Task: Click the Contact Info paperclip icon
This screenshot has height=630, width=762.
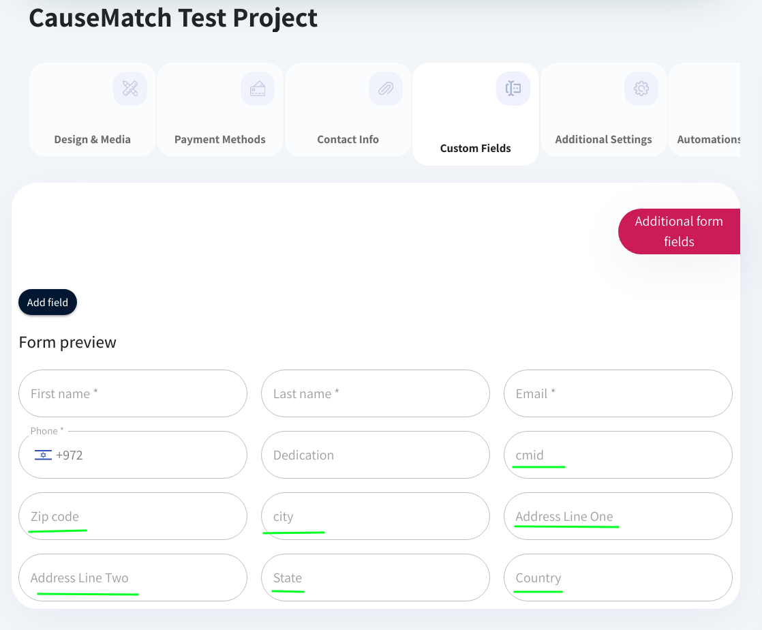Action: 386,89
